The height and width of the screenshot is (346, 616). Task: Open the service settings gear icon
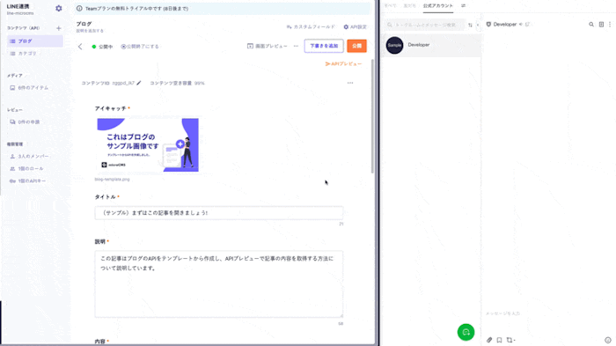(x=59, y=8)
